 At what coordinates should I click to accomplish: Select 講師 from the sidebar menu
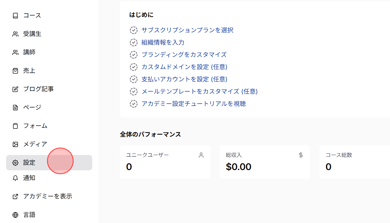(x=29, y=52)
